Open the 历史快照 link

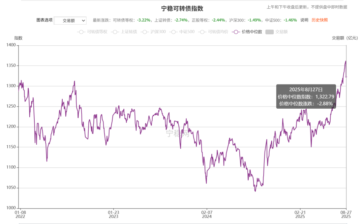pyautogui.click(x=320, y=20)
